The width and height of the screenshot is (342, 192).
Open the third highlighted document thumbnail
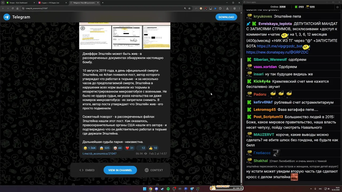point(157,37)
